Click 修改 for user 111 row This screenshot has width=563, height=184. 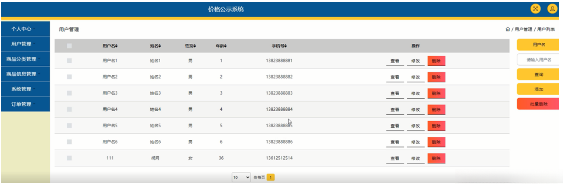coord(415,159)
